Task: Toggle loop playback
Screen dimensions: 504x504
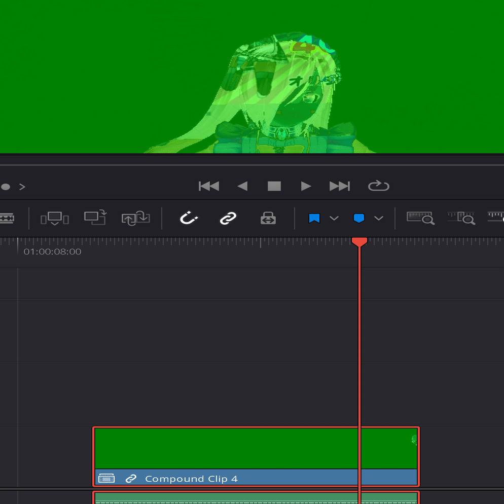Action: [x=379, y=186]
